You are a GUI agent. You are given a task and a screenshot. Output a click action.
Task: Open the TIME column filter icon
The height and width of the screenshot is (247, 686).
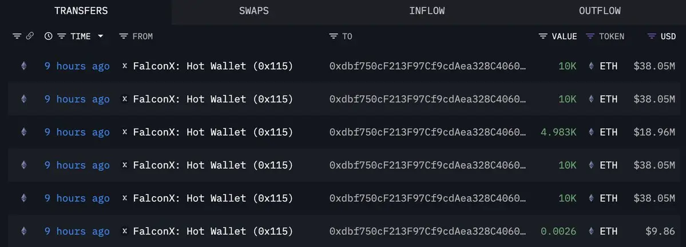click(62, 36)
